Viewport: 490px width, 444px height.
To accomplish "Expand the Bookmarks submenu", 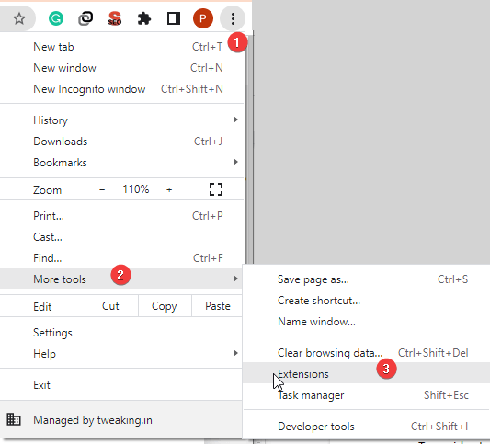I will (121, 163).
